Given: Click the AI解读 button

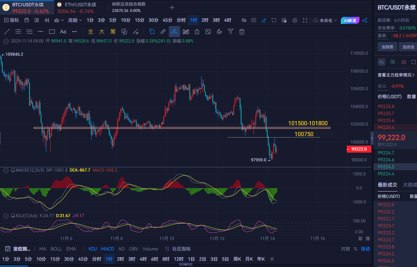Looking at the screenshot, I should 350,20.
